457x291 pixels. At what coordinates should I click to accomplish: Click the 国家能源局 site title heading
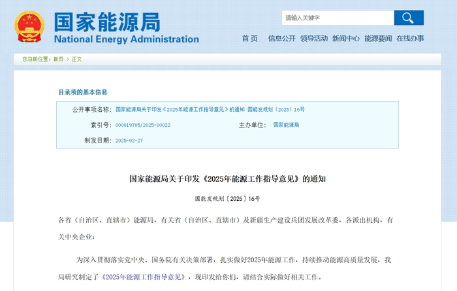[107, 22]
